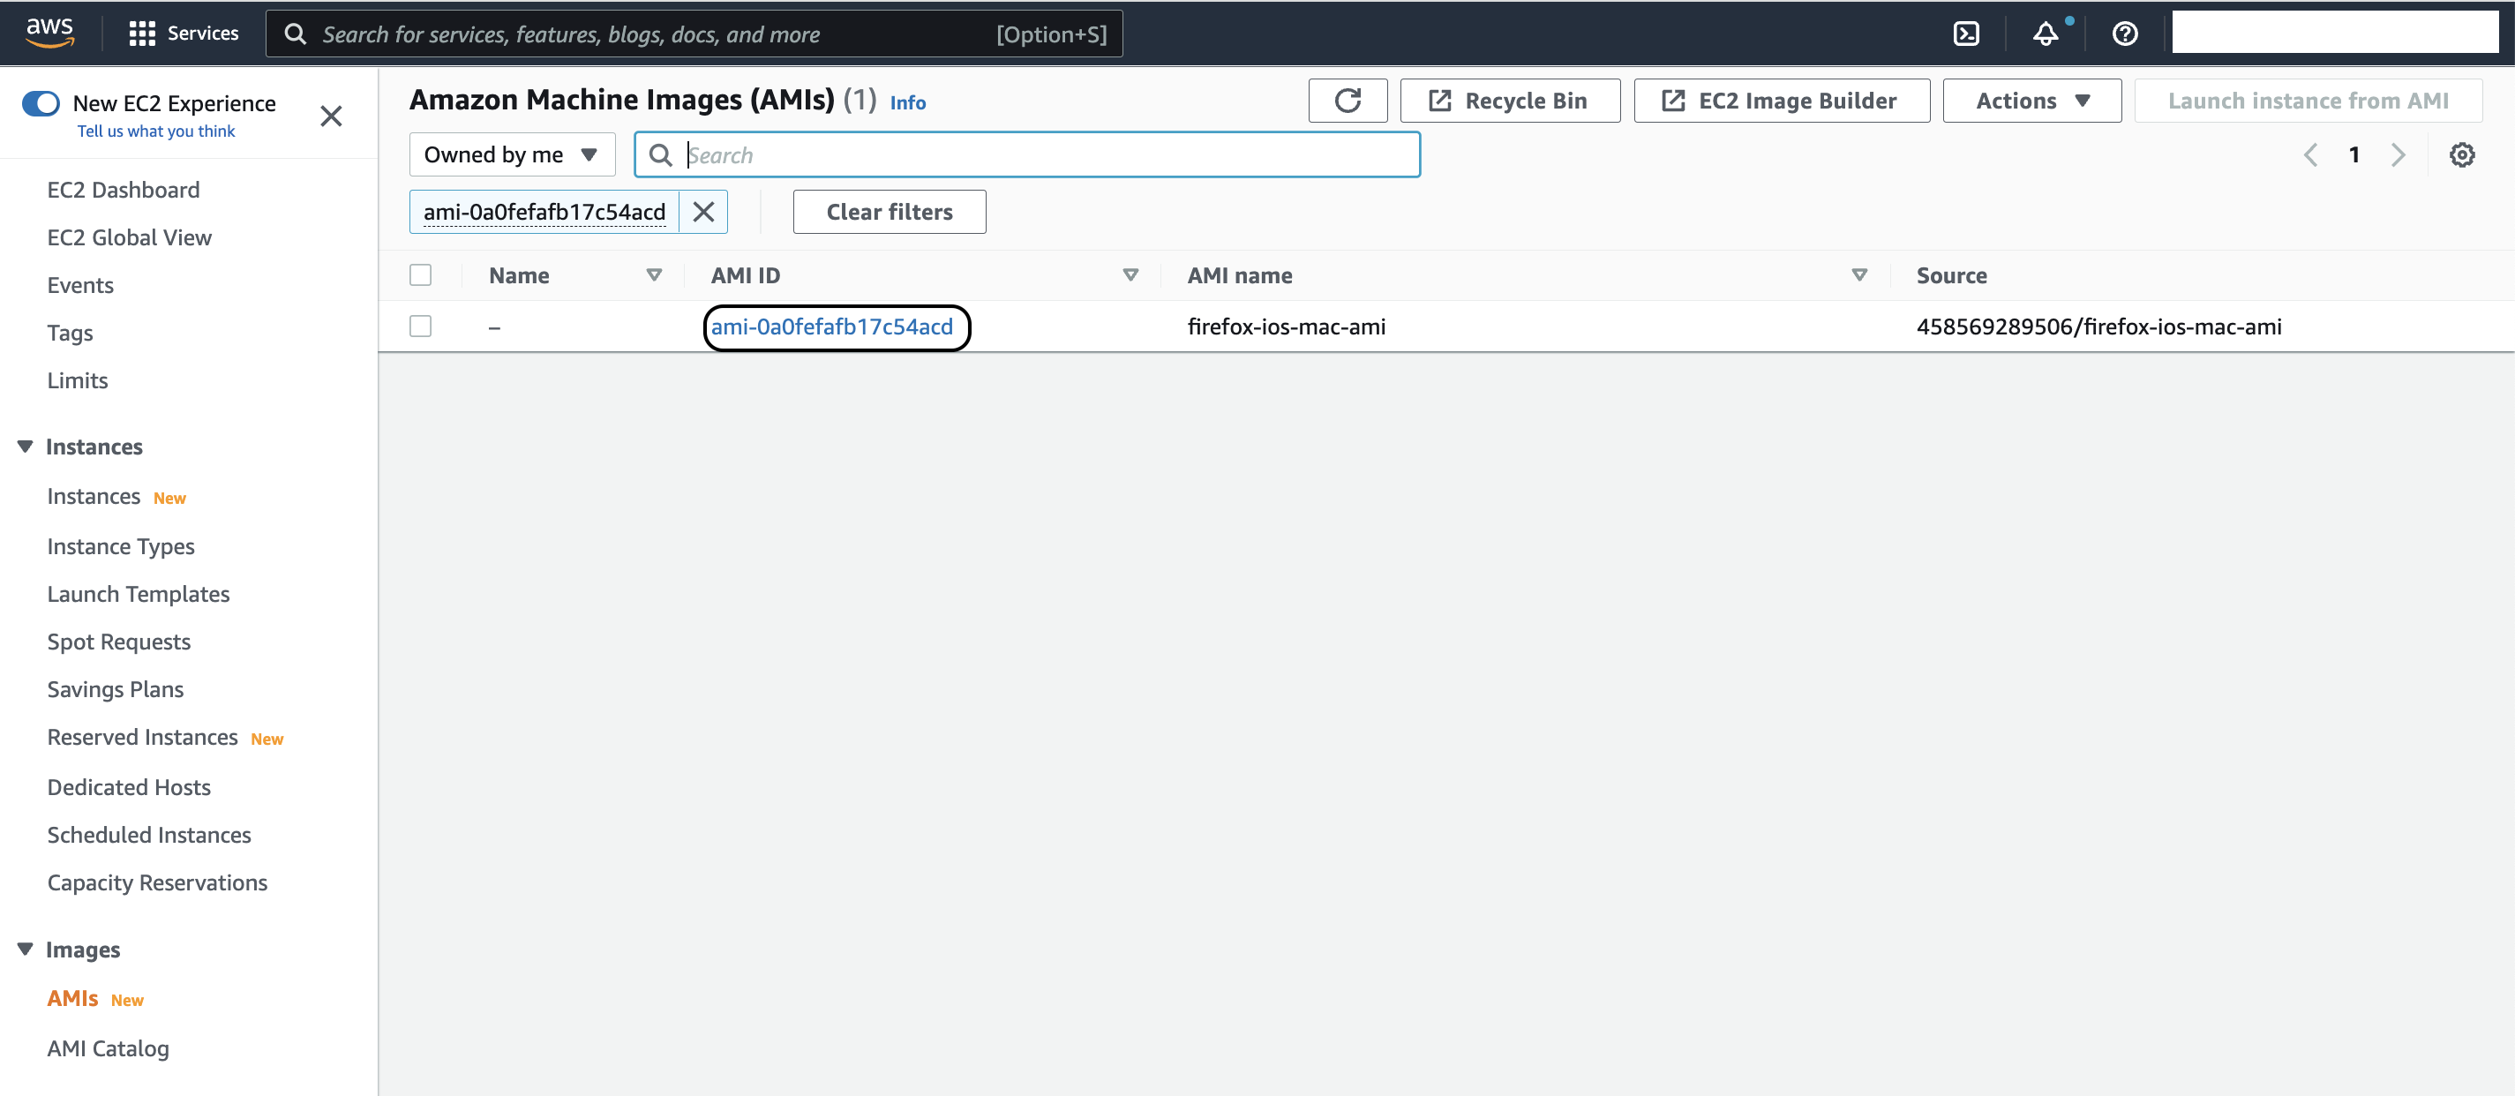Collapse the Images sidebar section

pyautogui.click(x=26, y=949)
